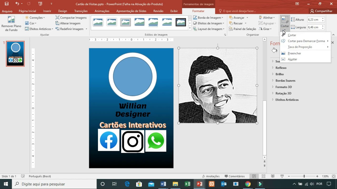
Task: Click the spell check icon in status bar
Action: 23,176
